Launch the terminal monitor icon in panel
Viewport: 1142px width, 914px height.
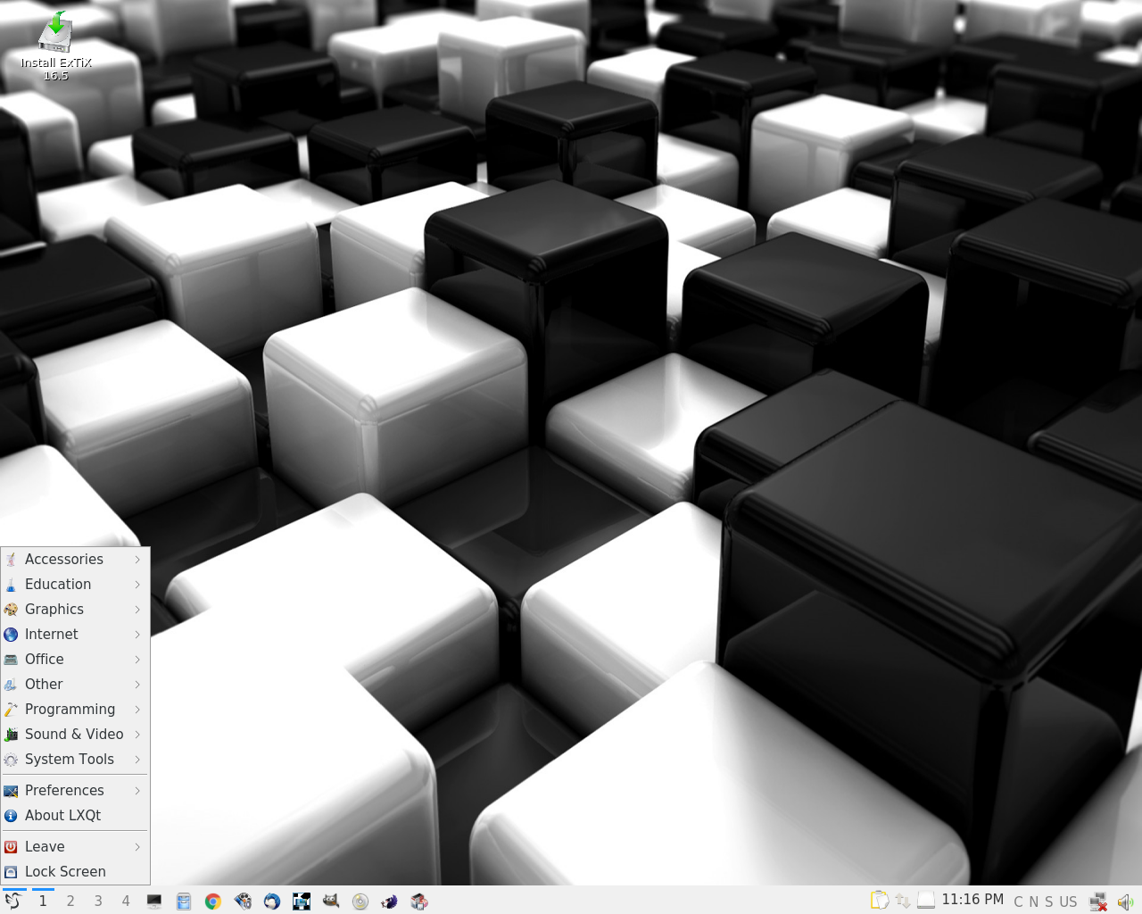pos(154,902)
